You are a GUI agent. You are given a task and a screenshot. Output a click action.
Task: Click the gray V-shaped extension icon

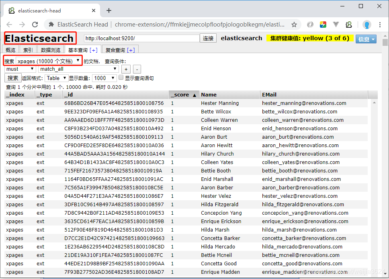point(336,25)
